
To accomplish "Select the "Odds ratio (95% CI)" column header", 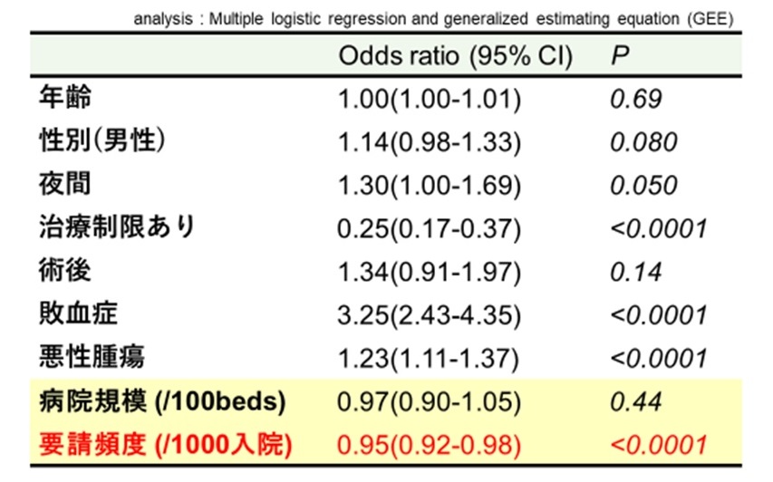I will (x=456, y=56).
